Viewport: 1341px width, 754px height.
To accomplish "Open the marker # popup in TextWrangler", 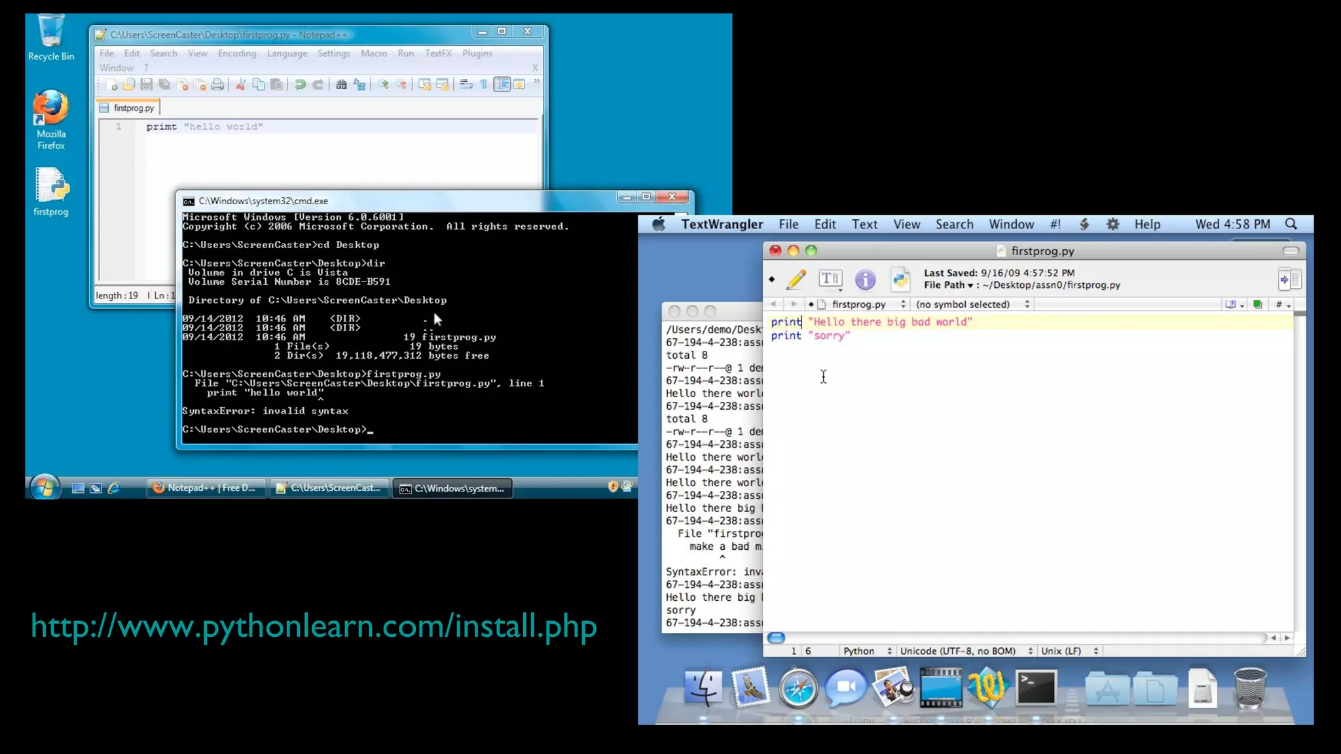I will pos(1282,304).
